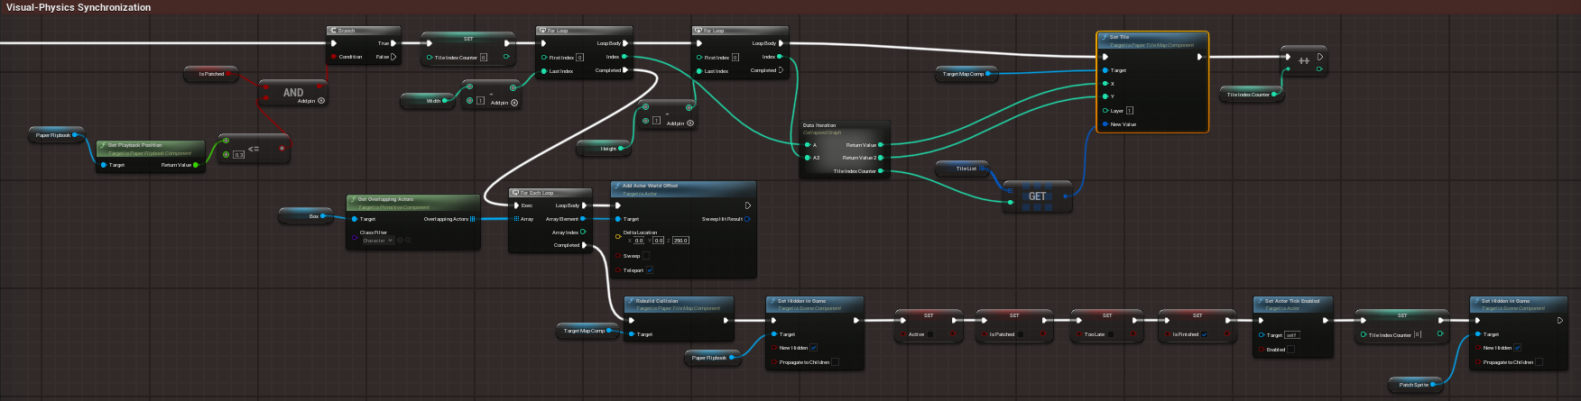1581x401 pixels.
Task: Toggle the Enabled checkbox on Set Actor Tick Enabled
Action: [1290, 350]
